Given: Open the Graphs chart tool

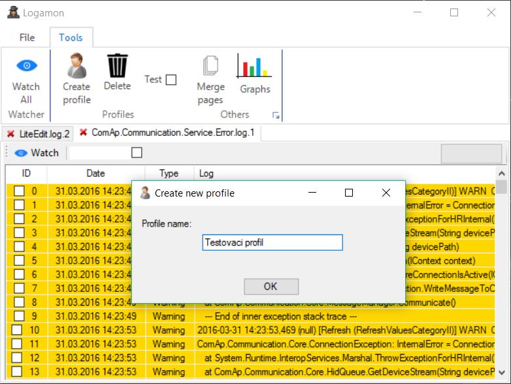Looking at the screenshot, I should pos(255,74).
